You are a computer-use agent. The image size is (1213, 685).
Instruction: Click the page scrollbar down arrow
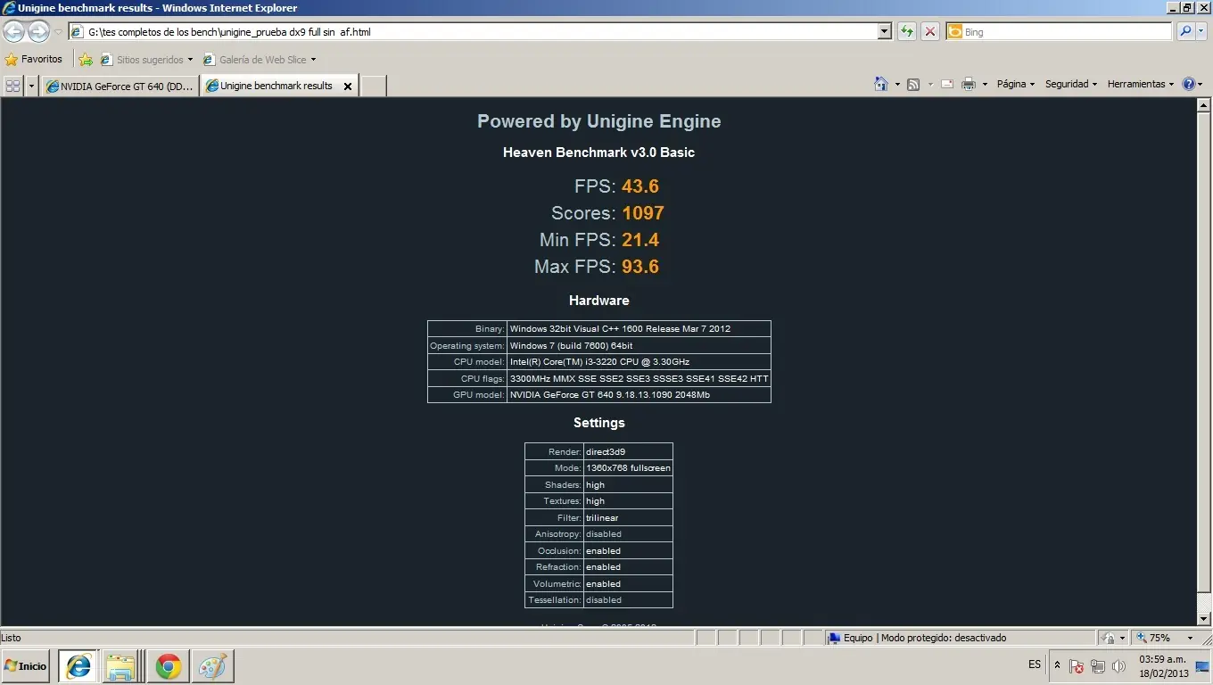click(x=1203, y=618)
